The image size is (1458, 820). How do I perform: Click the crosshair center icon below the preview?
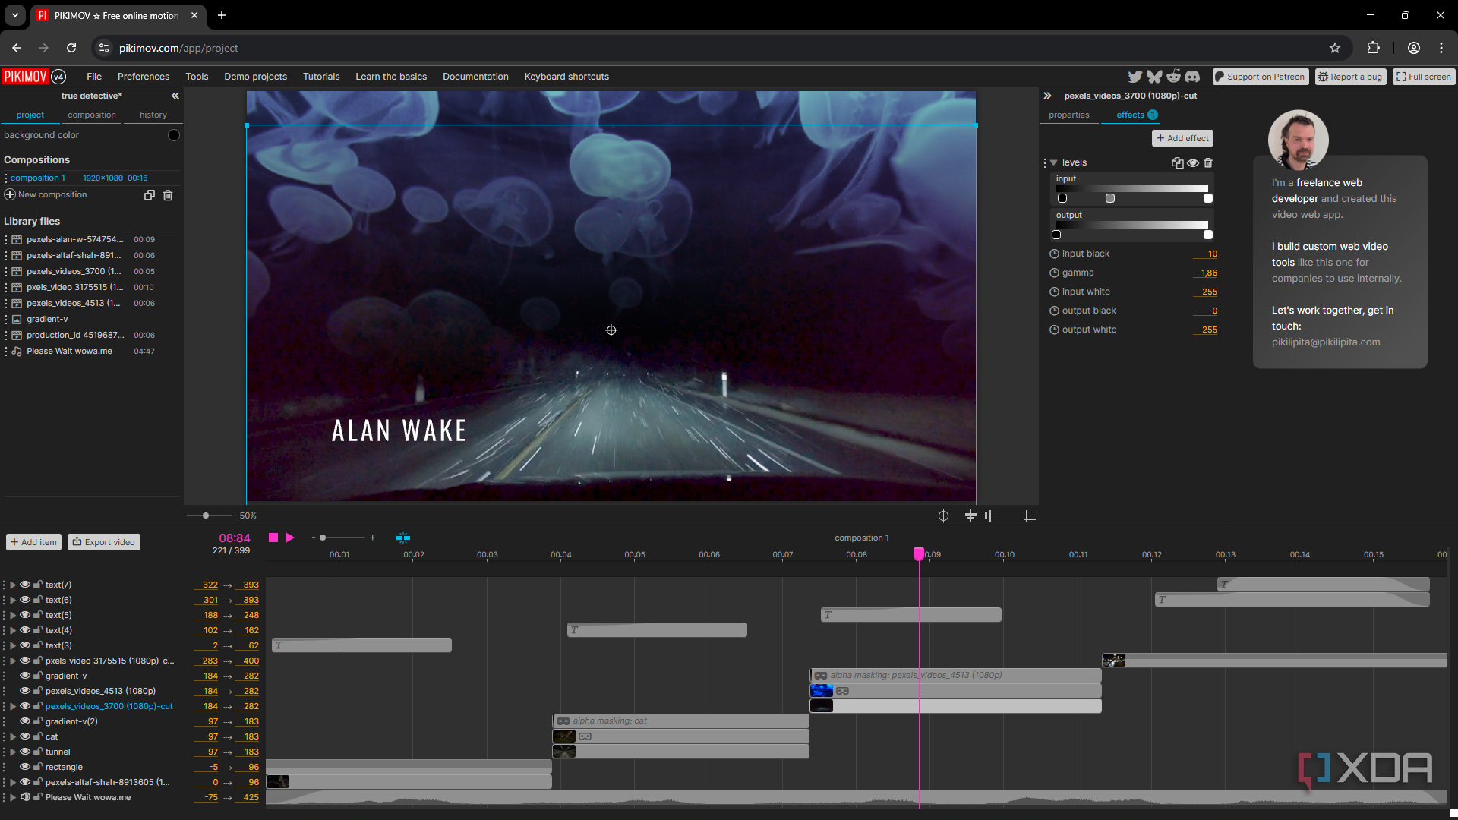[943, 516]
